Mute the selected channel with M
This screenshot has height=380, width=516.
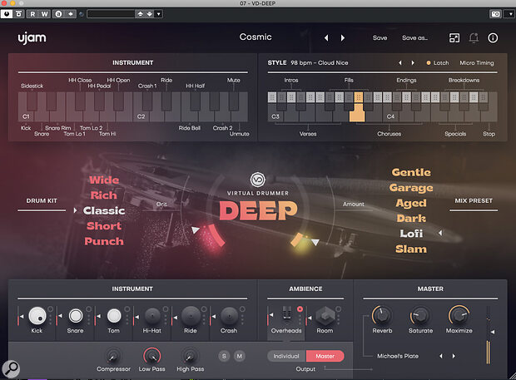[239, 356]
